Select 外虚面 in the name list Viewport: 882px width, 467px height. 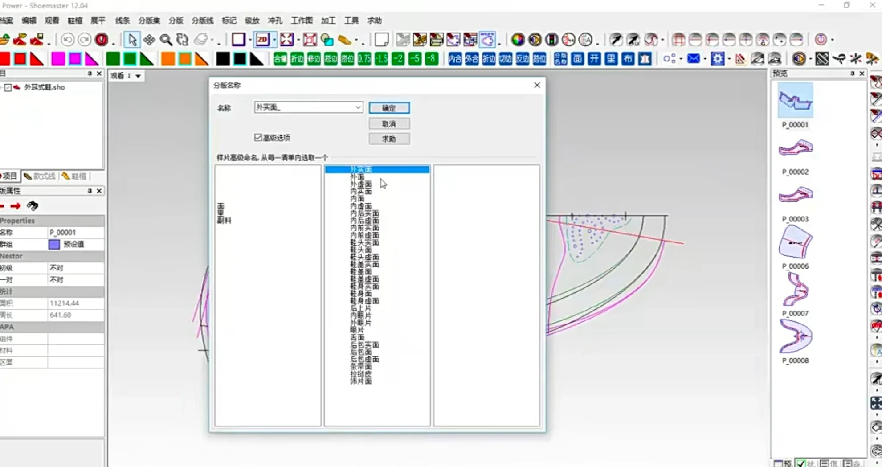pyautogui.click(x=361, y=184)
